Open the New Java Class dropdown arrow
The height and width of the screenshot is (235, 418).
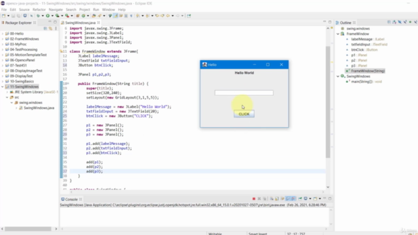[x=88, y=16]
